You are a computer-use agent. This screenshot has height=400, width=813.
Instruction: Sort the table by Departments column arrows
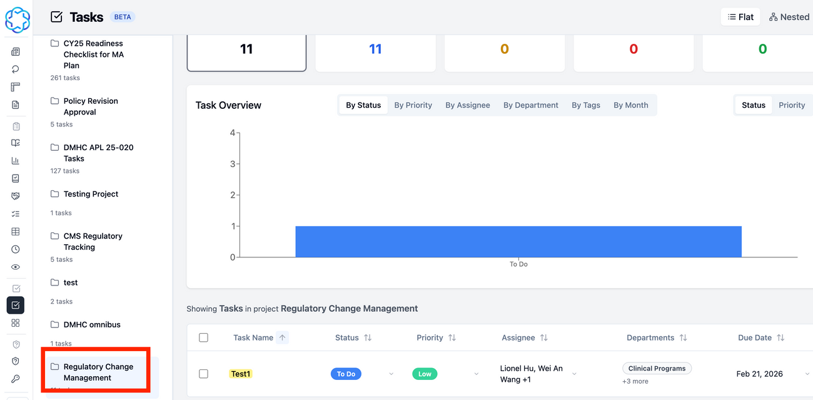coord(684,337)
